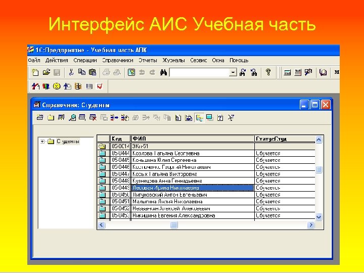
Task: Click the scroll up arrow of the table
Action: click(x=319, y=140)
